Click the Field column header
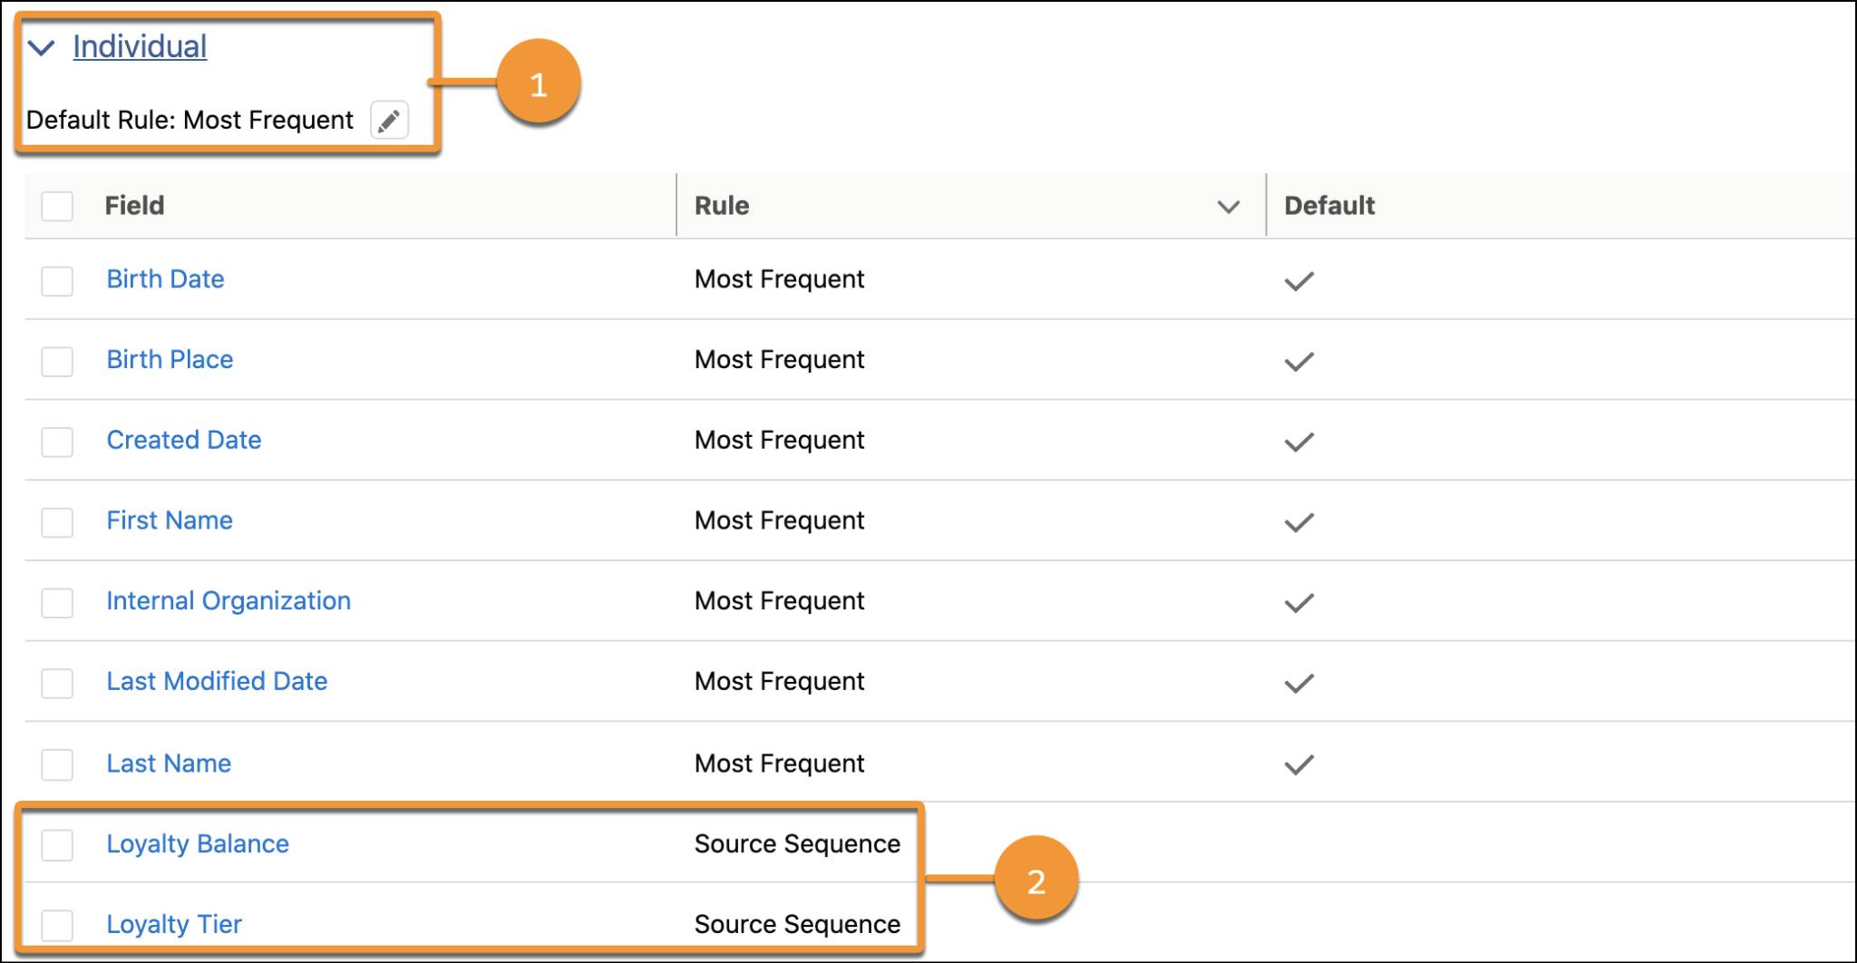Image resolution: width=1857 pixels, height=963 pixels. (134, 206)
